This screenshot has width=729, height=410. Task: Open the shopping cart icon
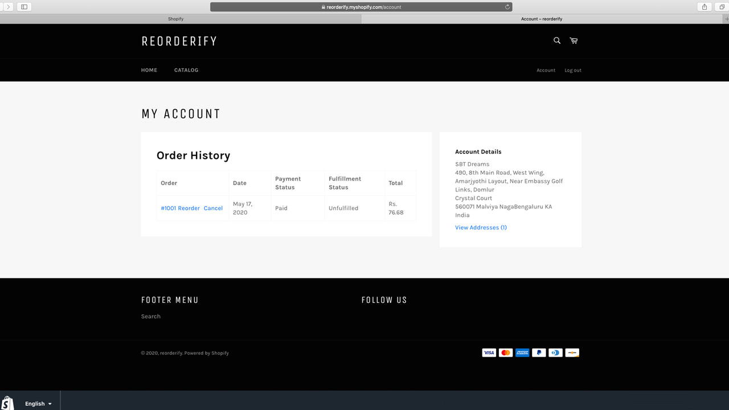coord(573,40)
